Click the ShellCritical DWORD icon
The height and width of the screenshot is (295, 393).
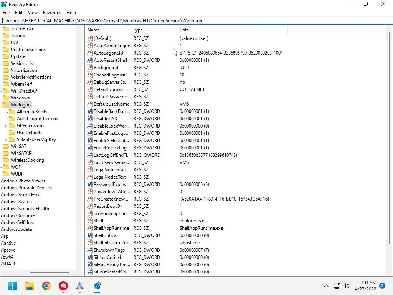coord(90,235)
